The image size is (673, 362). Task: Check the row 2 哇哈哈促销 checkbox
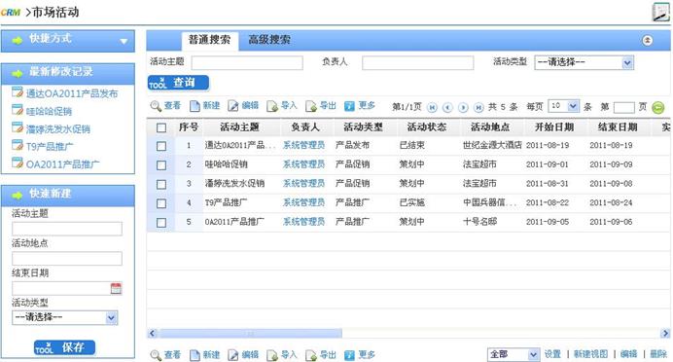tap(161, 165)
